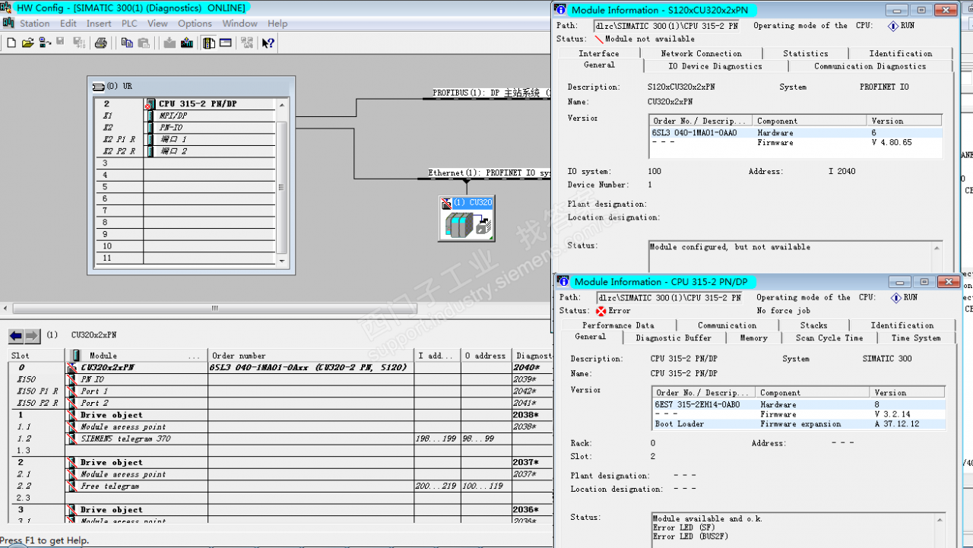Click the Path field in S120xCU320x2xPN window
The width and height of the screenshot is (973, 548).
(666, 26)
